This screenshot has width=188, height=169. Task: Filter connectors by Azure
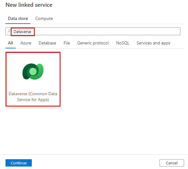pyautogui.click(x=26, y=43)
